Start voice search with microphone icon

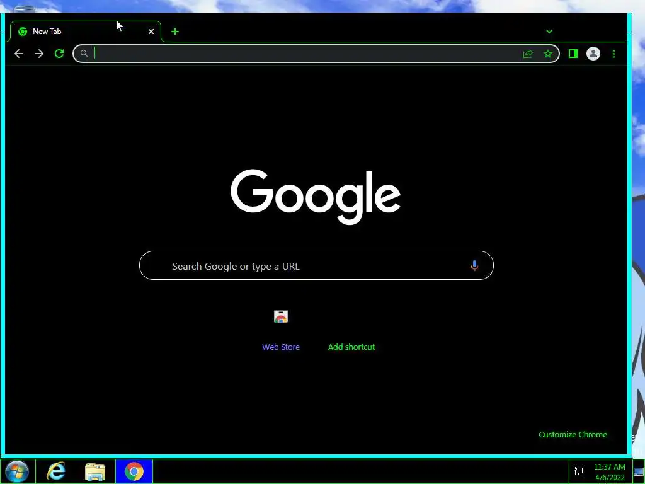(474, 266)
